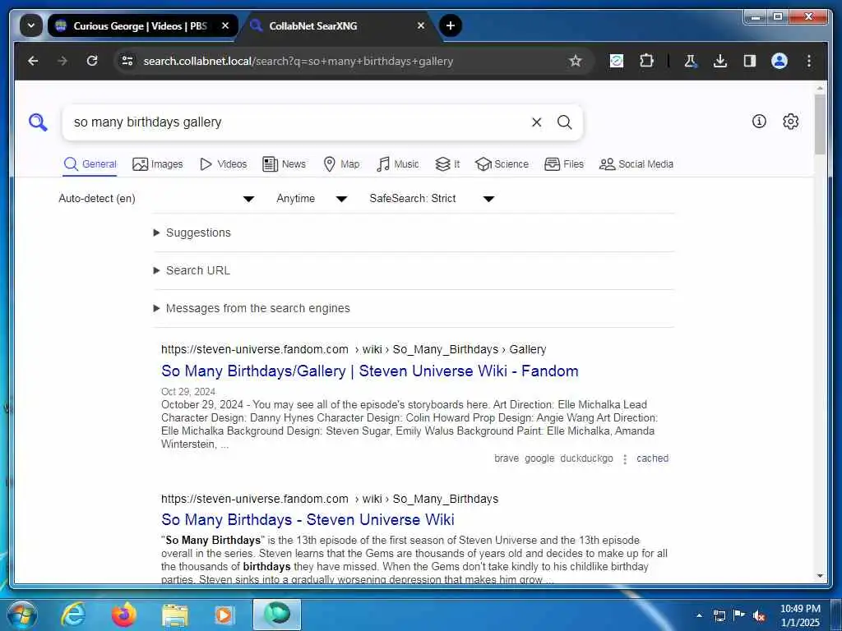Click the muted volume tray icon
Image resolution: width=842 pixels, height=631 pixels.
coord(759,615)
